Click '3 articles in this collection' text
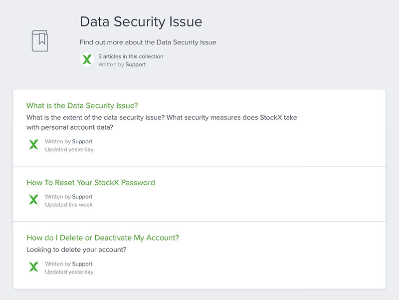Image resolution: width=399 pixels, height=300 pixels. pyautogui.click(x=131, y=56)
